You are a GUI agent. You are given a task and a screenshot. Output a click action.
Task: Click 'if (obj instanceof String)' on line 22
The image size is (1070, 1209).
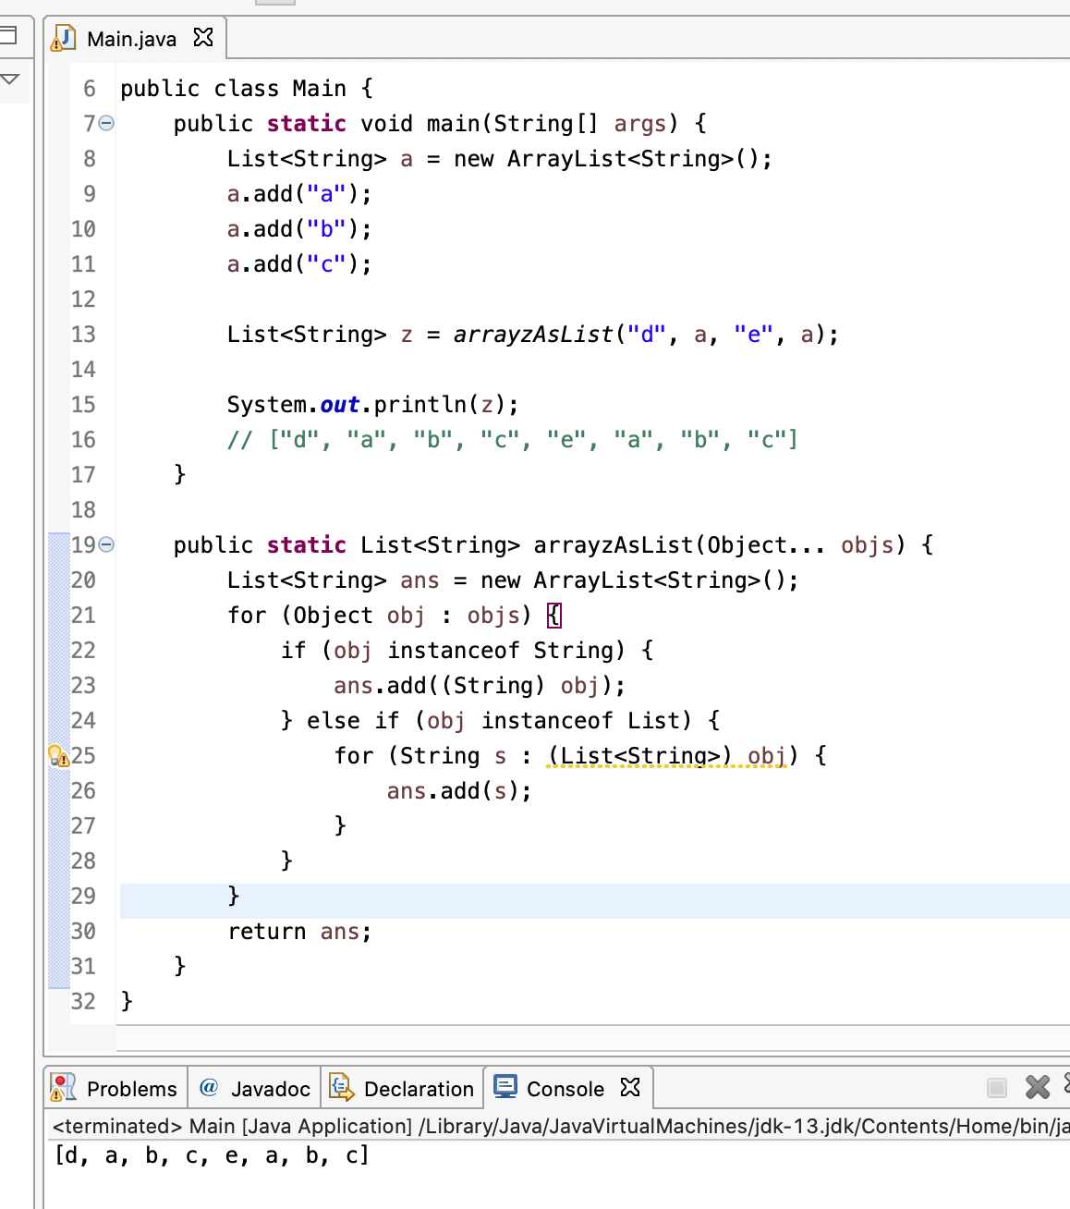[x=453, y=651]
